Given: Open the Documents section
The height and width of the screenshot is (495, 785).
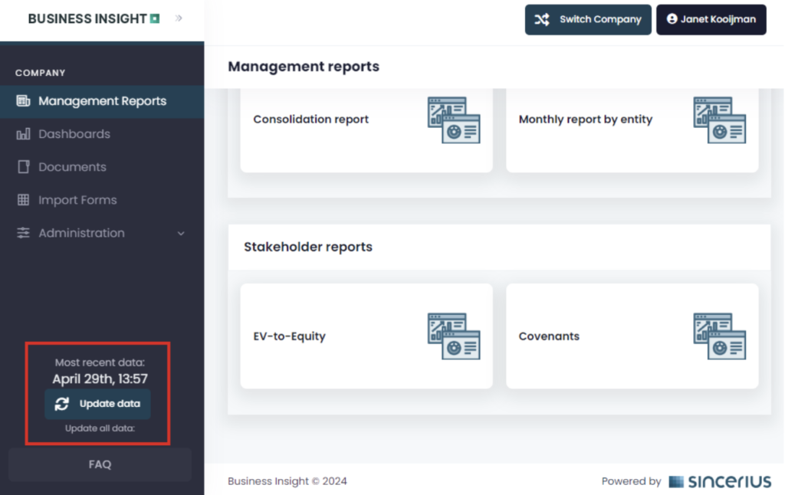Looking at the screenshot, I should 102,167.
